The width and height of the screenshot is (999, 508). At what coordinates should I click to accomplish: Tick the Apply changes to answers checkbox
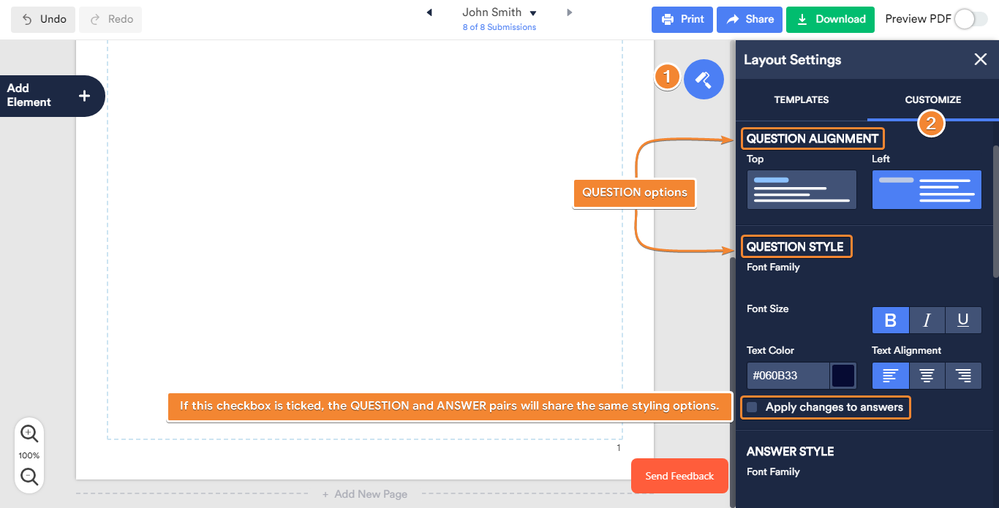click(x=752, y=407)
